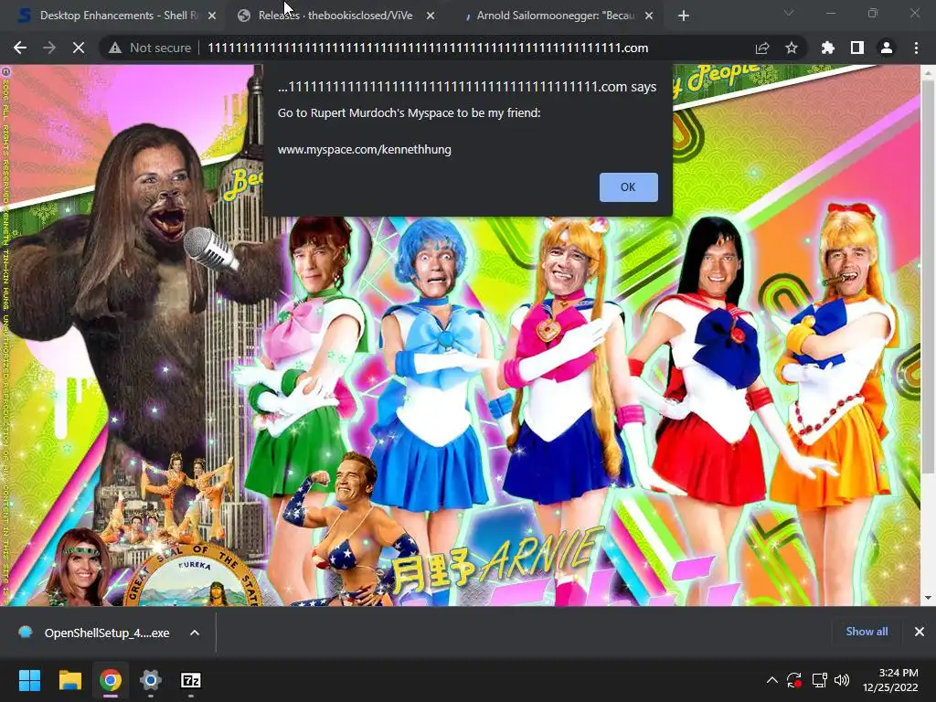This screenshot has width=936, height=702.
Task: Stop loading the page
Action: [x=79, y=48]
